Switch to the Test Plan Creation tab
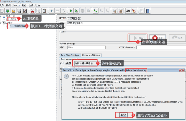 (x=70, y=55)
